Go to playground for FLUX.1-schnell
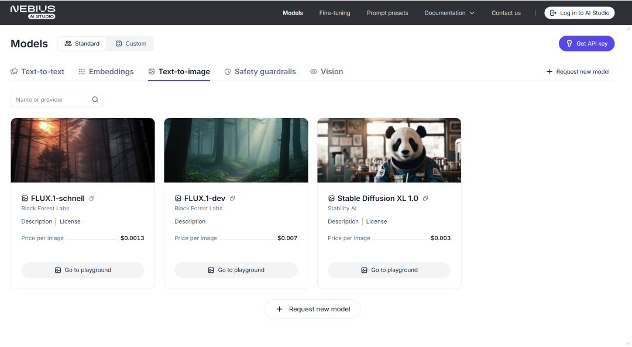 83,270
